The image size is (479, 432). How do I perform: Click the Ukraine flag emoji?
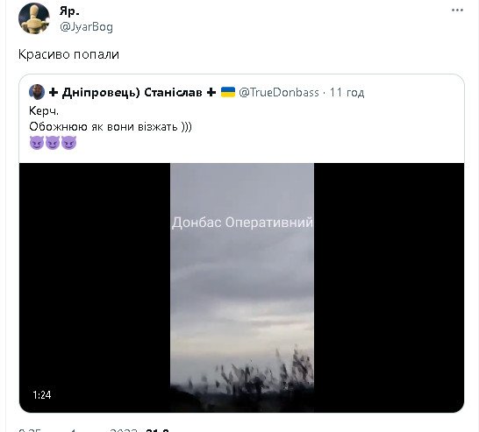point(228,92)
